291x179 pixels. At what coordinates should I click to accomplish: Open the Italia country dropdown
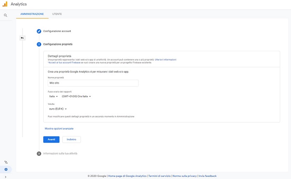coord(54,96)
